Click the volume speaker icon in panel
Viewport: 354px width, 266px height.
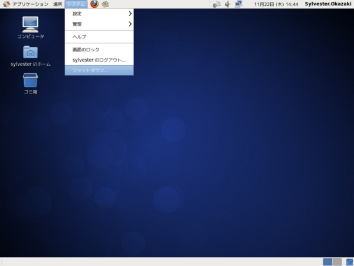[228, 4]
